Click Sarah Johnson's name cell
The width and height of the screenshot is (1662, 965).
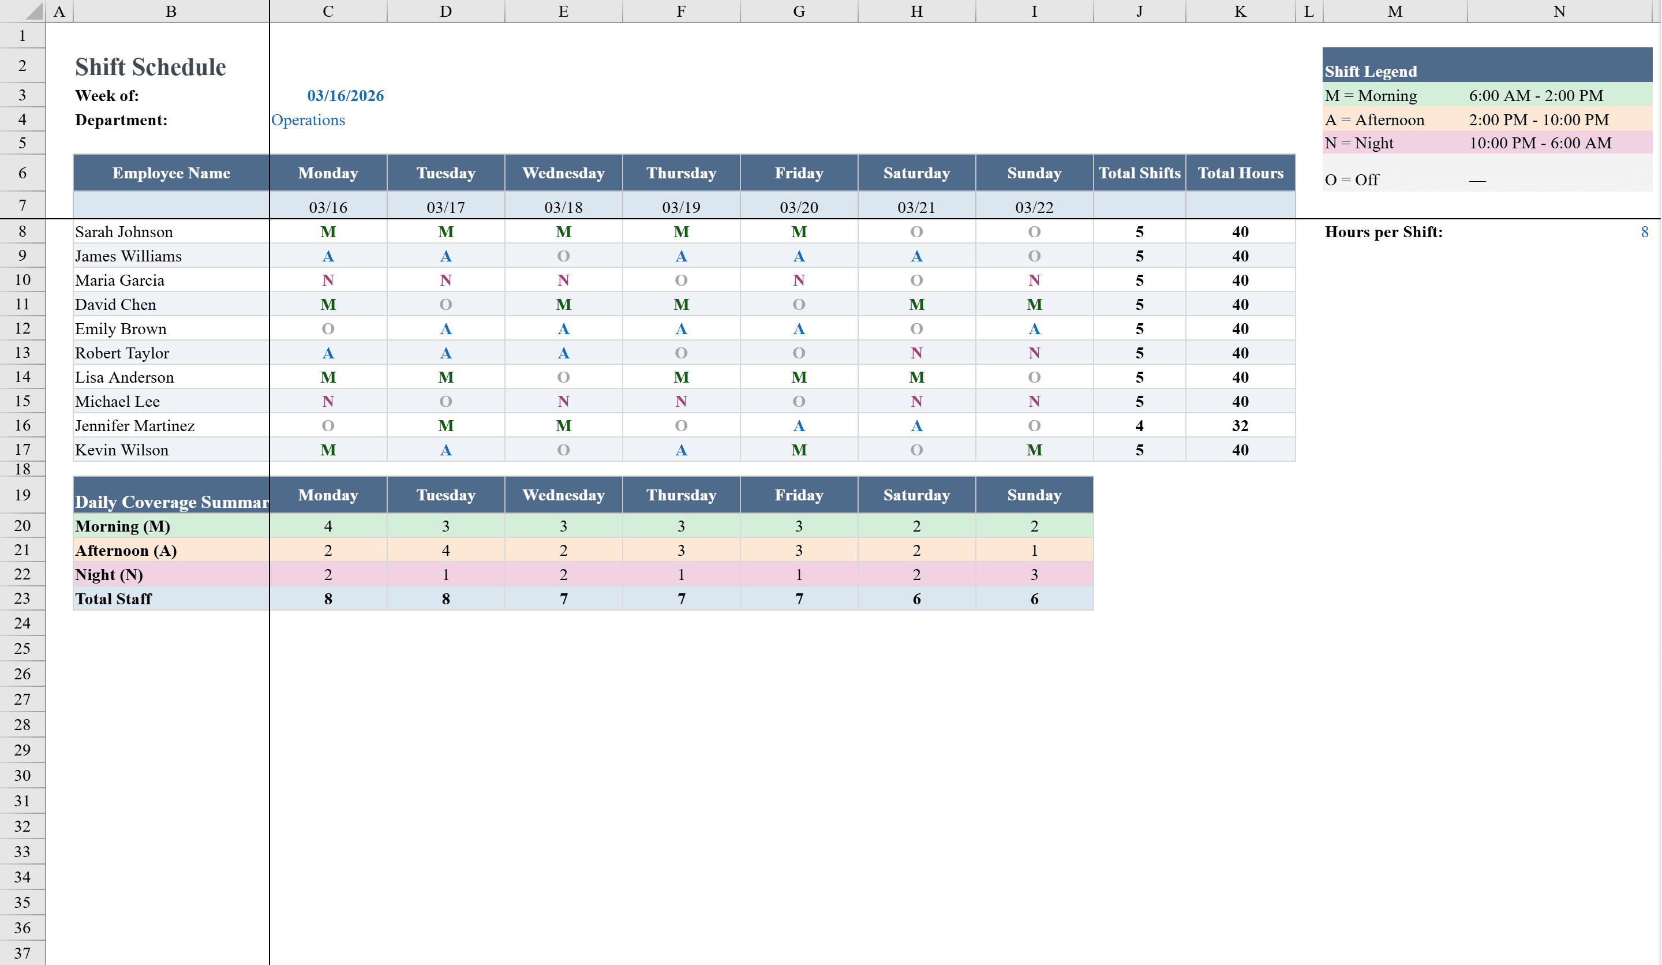tap(123, 231)
